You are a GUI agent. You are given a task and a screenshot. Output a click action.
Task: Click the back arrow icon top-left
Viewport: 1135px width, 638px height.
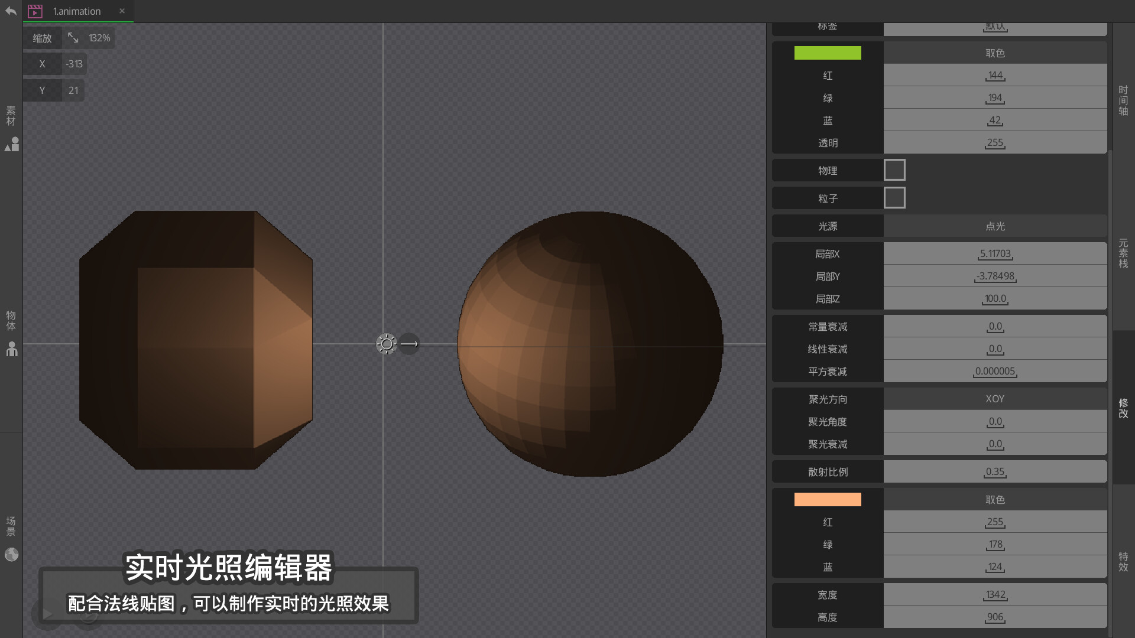coord(11,11)
